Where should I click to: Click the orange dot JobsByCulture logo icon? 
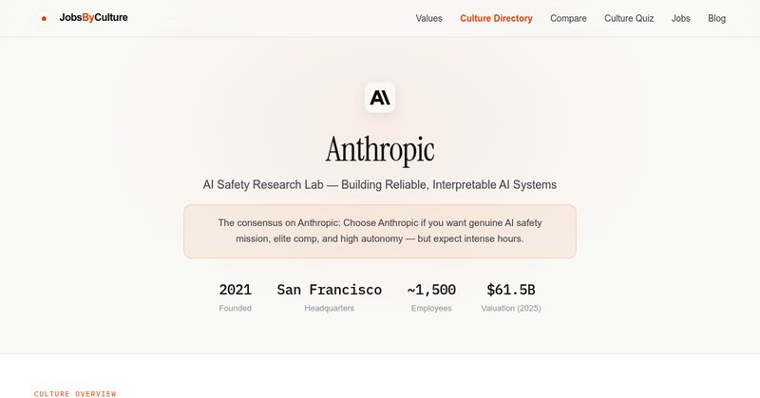point(44,18)
